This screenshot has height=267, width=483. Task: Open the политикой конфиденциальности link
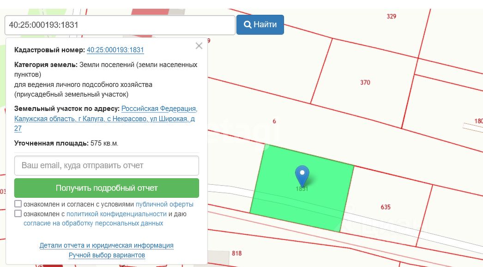(116, 214)
